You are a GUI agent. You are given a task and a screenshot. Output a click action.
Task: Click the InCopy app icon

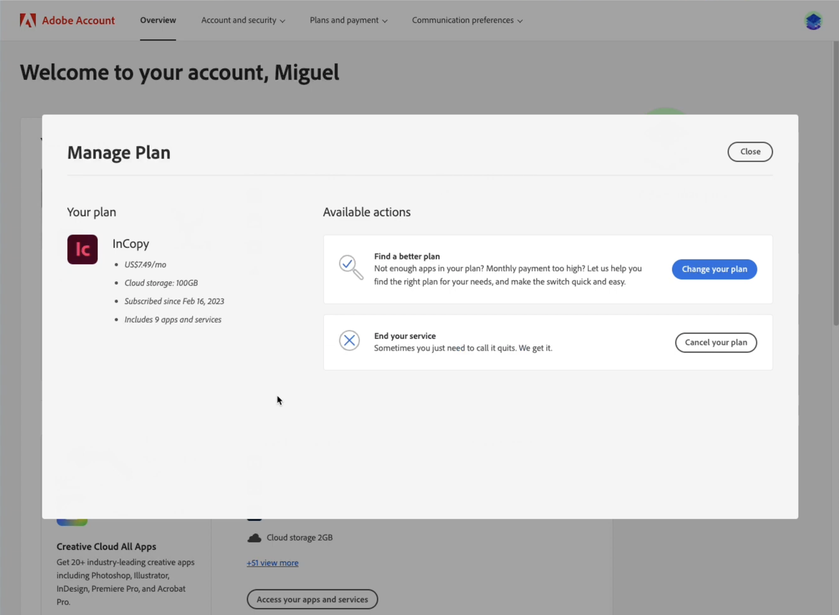point(83,249)
